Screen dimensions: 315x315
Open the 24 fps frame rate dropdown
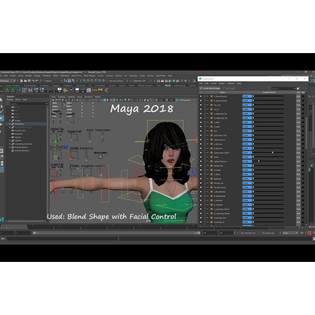pos(290,233)
